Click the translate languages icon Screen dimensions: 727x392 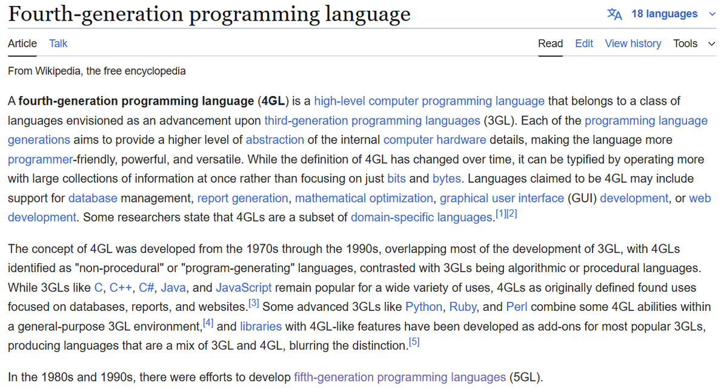[x=615, y=14]
